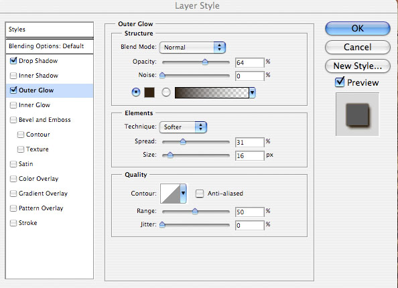Expand the gradient picker arrow

click(x=253, y=92)
